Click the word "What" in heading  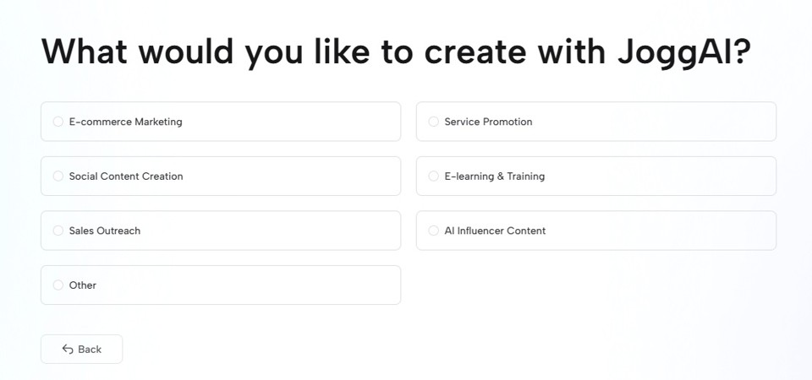85,52
